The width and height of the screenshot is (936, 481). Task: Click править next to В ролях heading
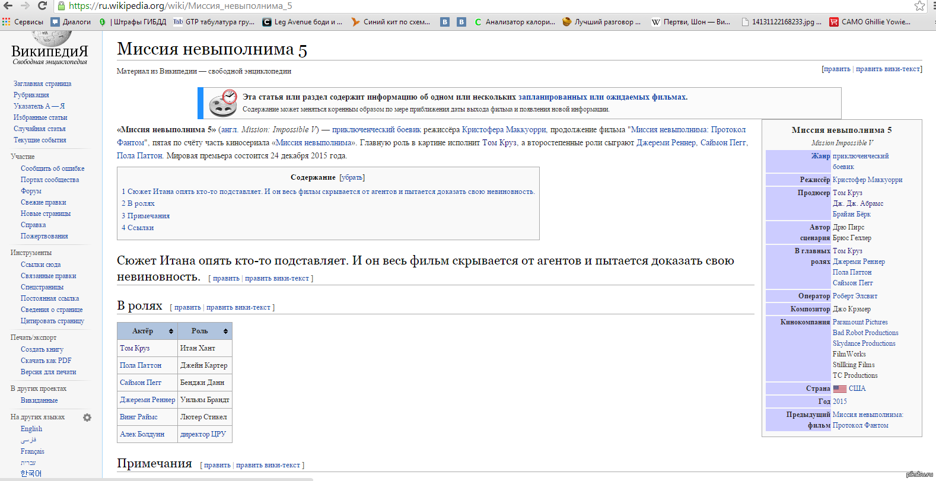point(187,307)
